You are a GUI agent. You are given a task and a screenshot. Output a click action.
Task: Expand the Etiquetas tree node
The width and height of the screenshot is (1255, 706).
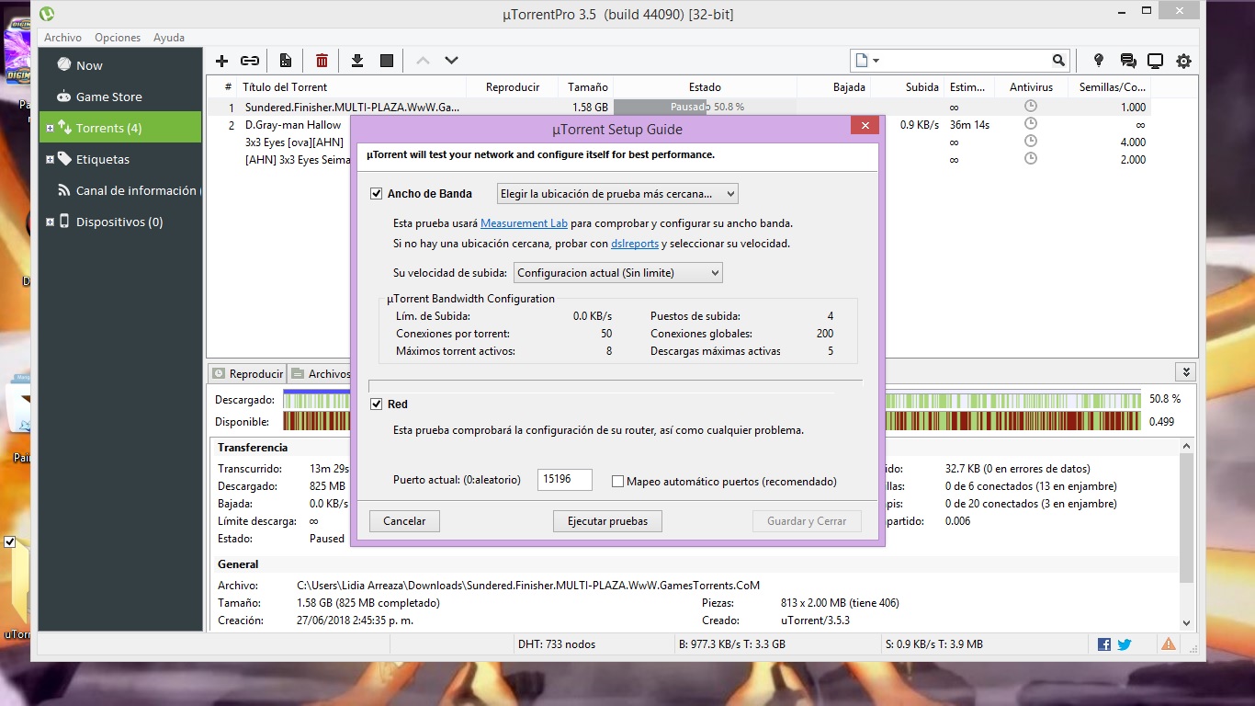pos(50,159)
